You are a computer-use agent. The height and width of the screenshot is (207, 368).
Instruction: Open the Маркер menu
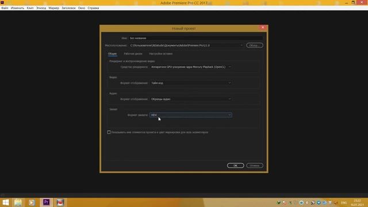coord(53,8)
